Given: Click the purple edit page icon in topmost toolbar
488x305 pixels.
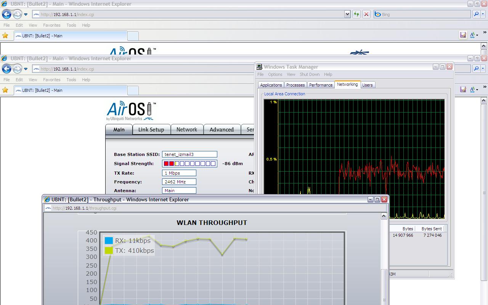Looking at the screenshot, I should (x=463, y=35).
